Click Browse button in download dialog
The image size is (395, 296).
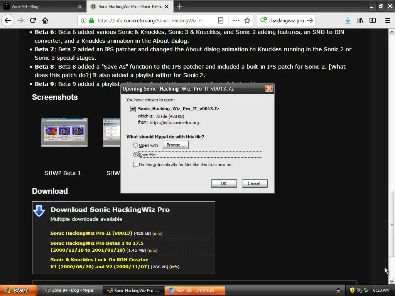(176, 145)
